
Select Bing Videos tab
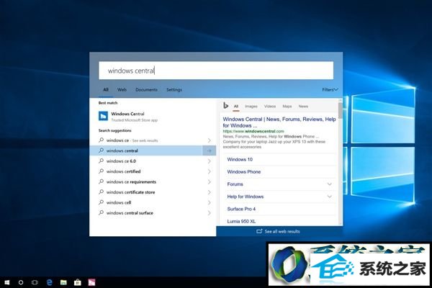(x=270, y=106)
